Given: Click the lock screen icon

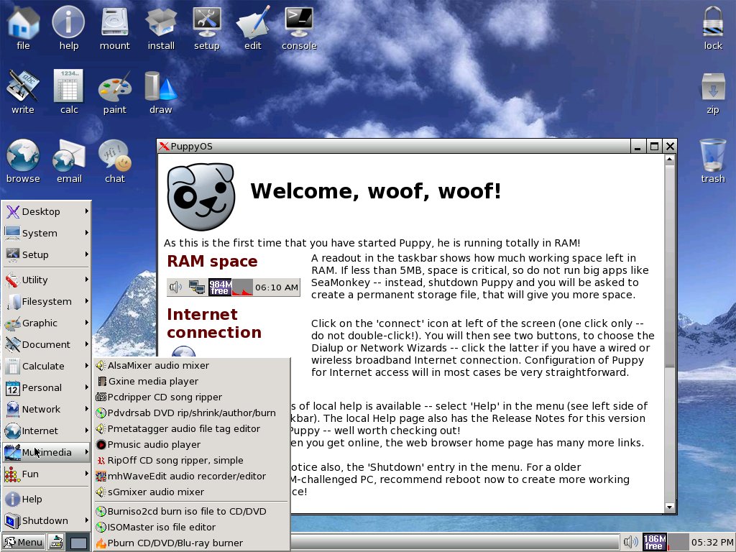Looking at the screenshot, I should pos(712,28).
